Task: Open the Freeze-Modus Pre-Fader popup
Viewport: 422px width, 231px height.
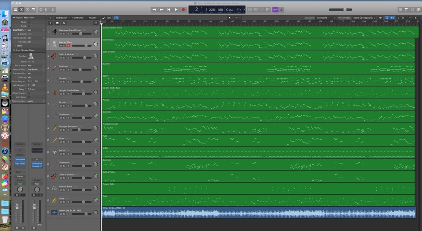Action: click(36, 69)
